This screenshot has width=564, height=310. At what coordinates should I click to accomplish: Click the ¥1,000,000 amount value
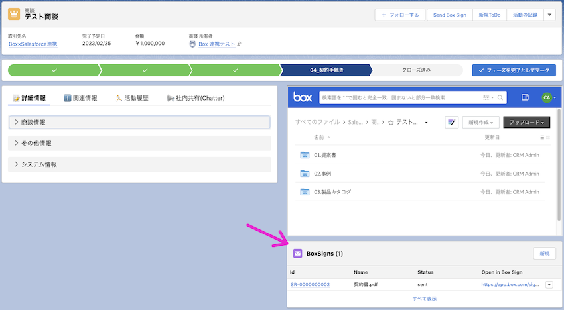point(150,44)
